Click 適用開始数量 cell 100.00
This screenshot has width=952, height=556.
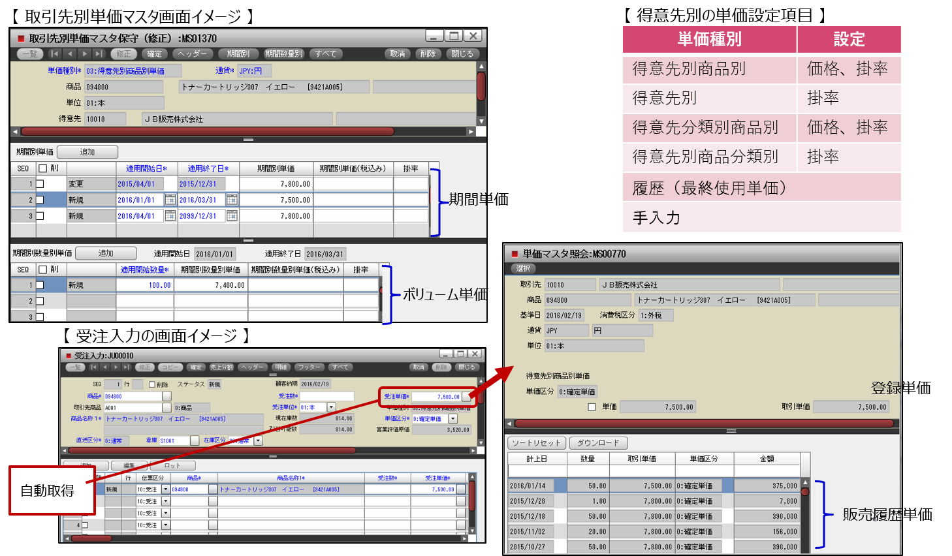[x=145, y=285]
